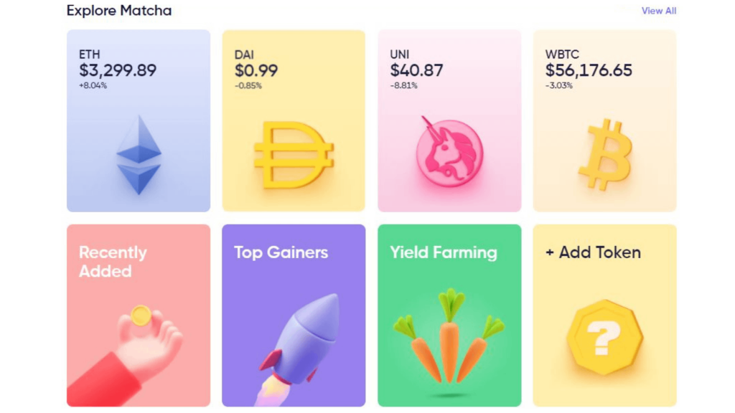Open the View All link

click(x=658, y=11)
